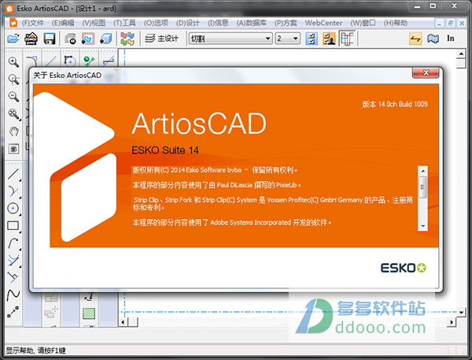Click the camera snapshot toolbar icon
Viewport: 472px width, 360px height.
pyautogui.click(x=70, y=39)
